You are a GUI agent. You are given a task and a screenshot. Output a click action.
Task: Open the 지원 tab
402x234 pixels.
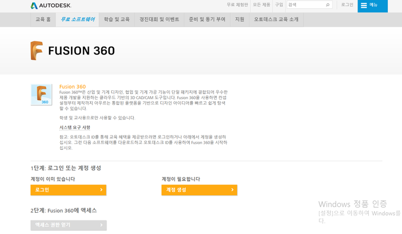240,20
